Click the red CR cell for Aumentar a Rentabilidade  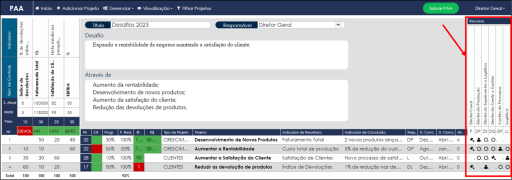(x=96, y=148)
